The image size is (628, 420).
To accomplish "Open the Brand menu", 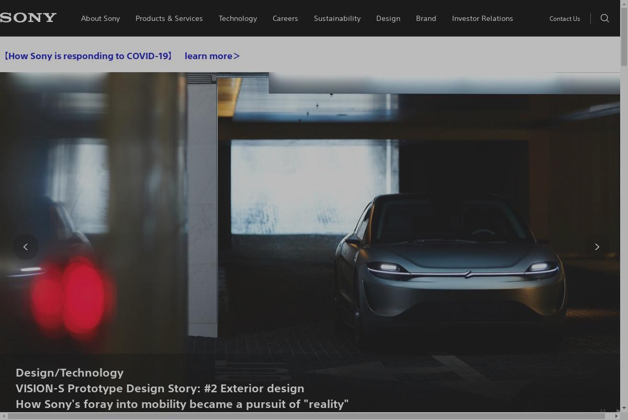I will pos(426,18).
